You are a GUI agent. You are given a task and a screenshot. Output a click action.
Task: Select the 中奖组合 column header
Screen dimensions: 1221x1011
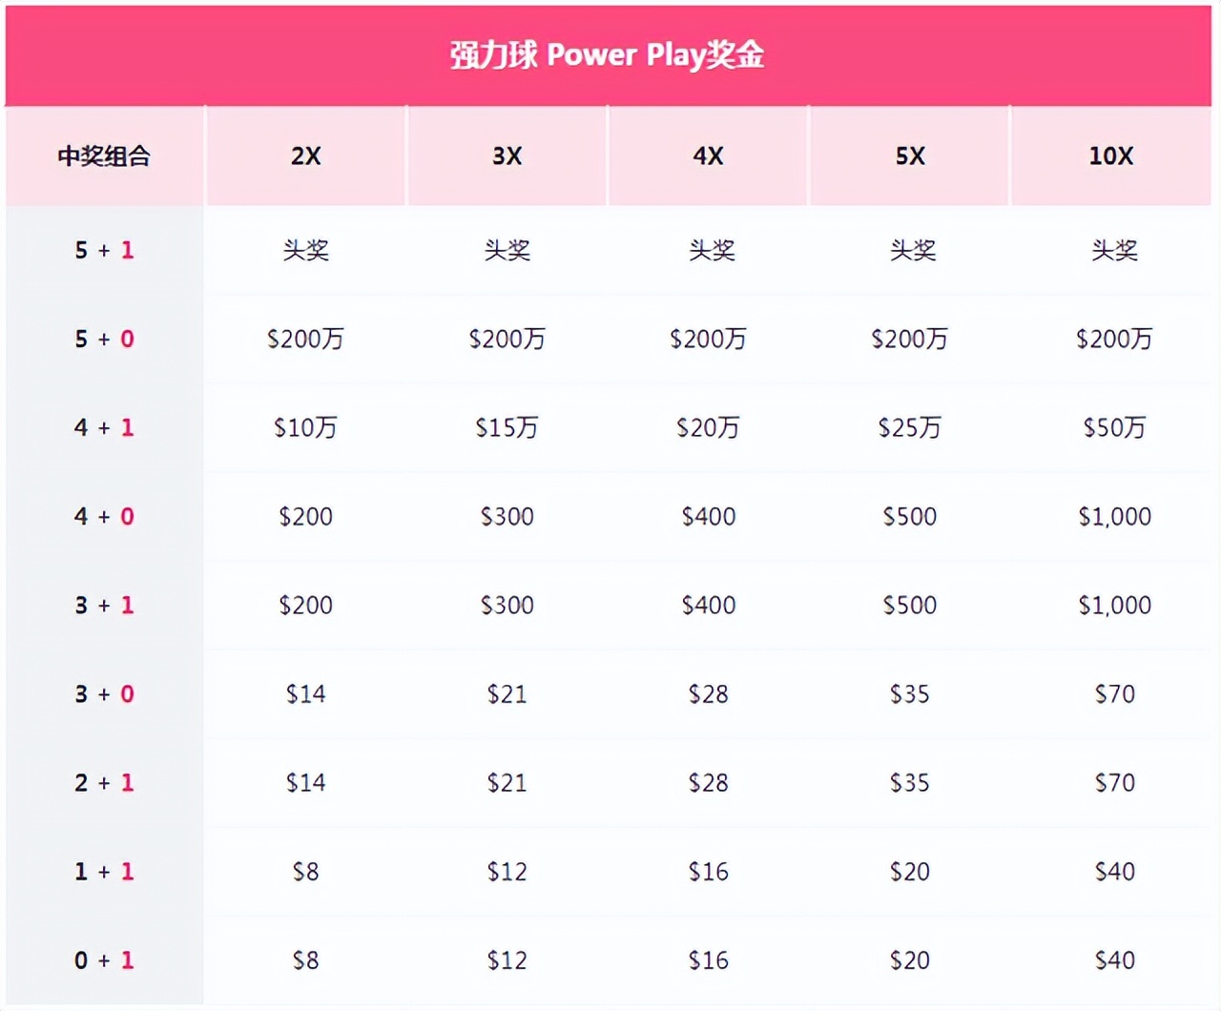(104, 156)
